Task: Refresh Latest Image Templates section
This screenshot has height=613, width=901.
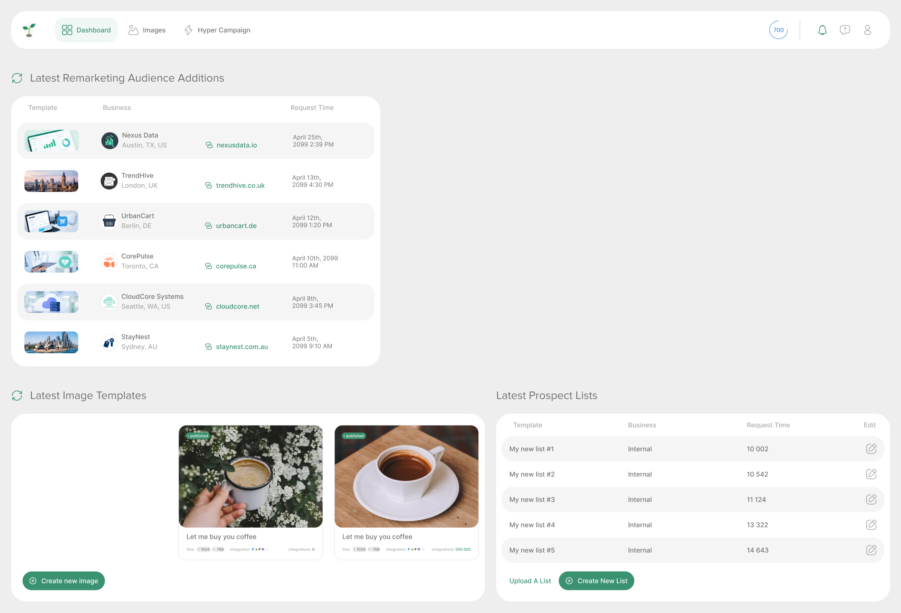Action: [17, 395]
